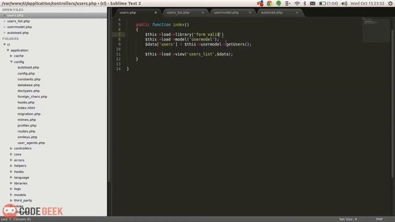The height and width of the screenshot is (222, 395).
Task: Open the green chat indicator in the top panel
Action: pyautogui.click(x=278, y=3)
